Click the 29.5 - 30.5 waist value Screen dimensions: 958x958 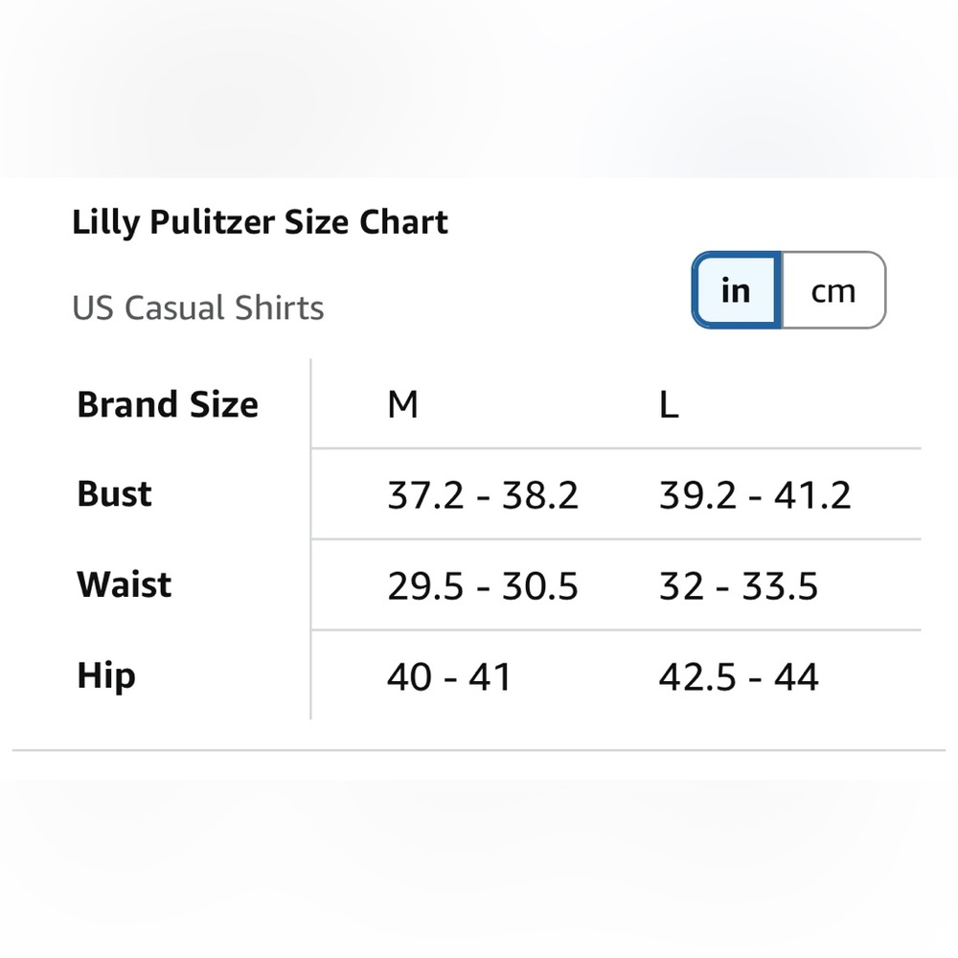tap(483, 586)
